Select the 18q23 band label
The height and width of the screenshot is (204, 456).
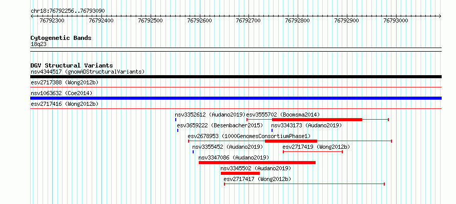click(38, 44)
